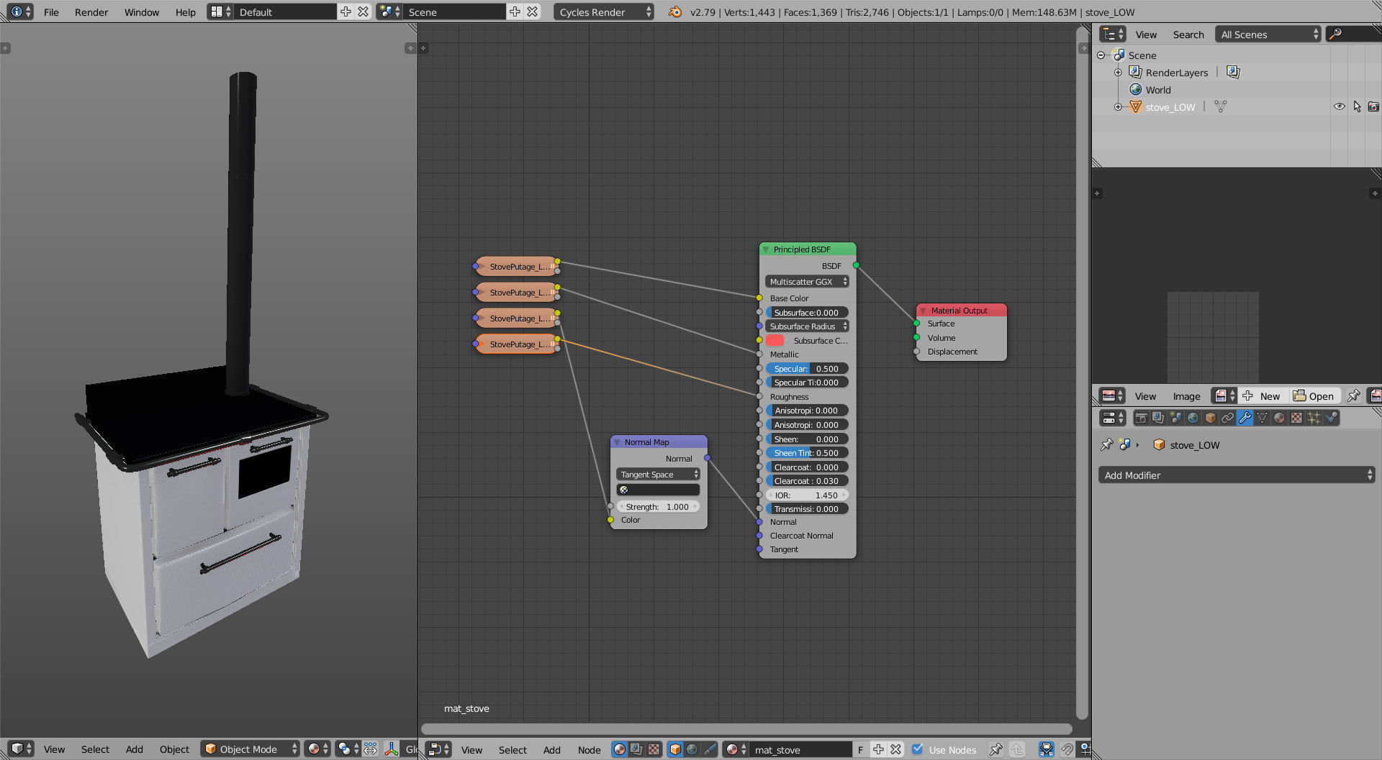Image resolution: width=1382 pixels, height=760 pixels.
Task: Open the Texture properties tab (checker icon)
Action: click(1296, 418)
